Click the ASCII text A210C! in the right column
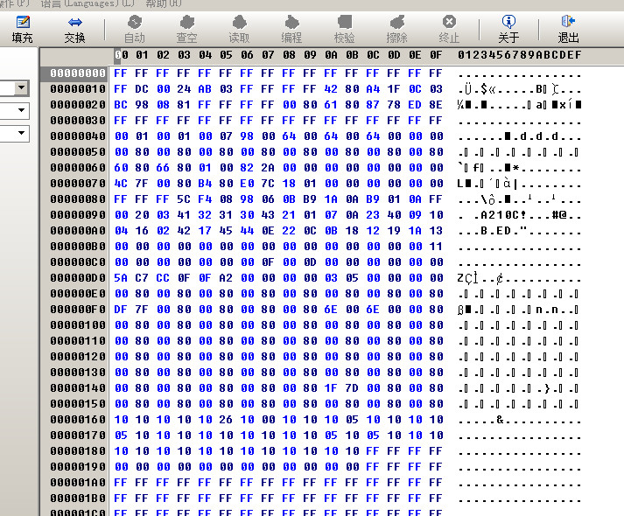This screenshot has height=516, width=624. click(x=501, y=215)
